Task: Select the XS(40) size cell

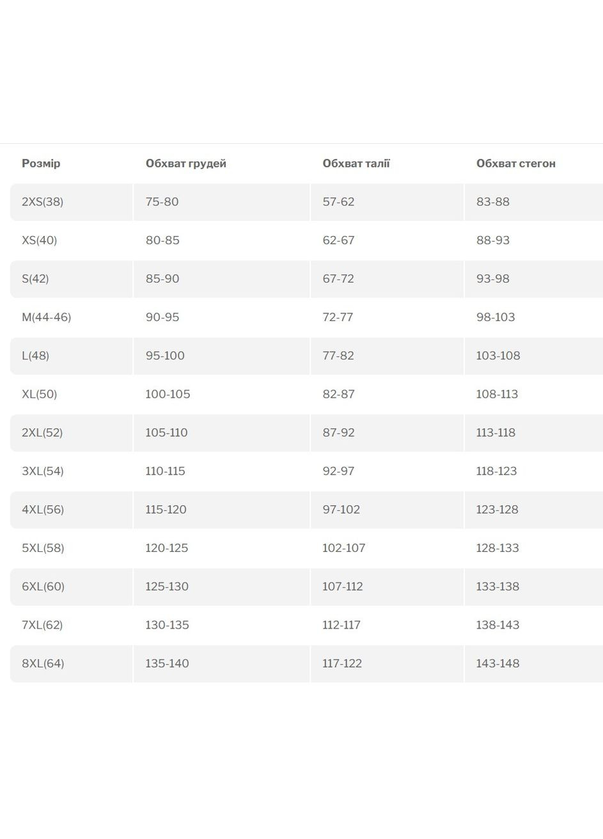Action: pos(39,240)
